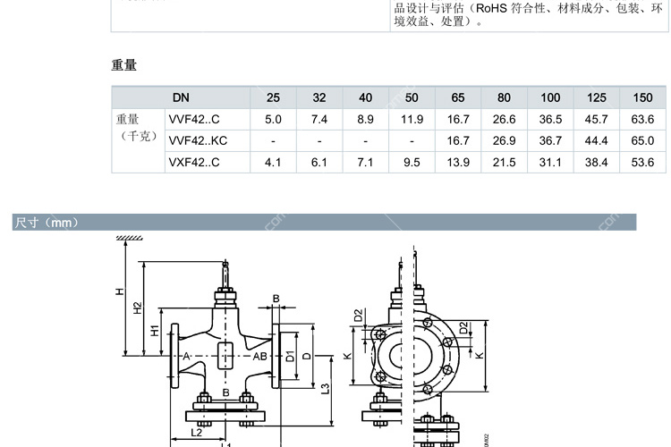Click the D1 dimension label in drawing
The width and height of the screenshot is (671, 447).
click(x=291, y=356)
